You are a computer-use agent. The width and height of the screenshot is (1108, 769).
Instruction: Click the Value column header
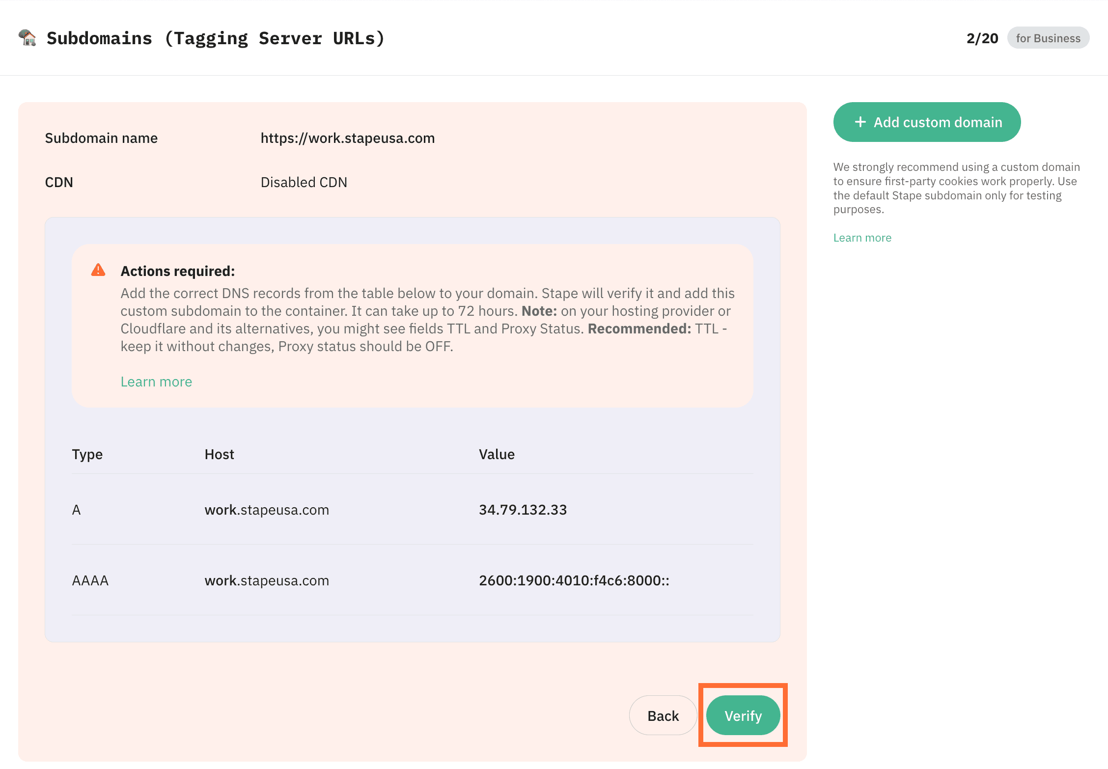tap(497, 454)
